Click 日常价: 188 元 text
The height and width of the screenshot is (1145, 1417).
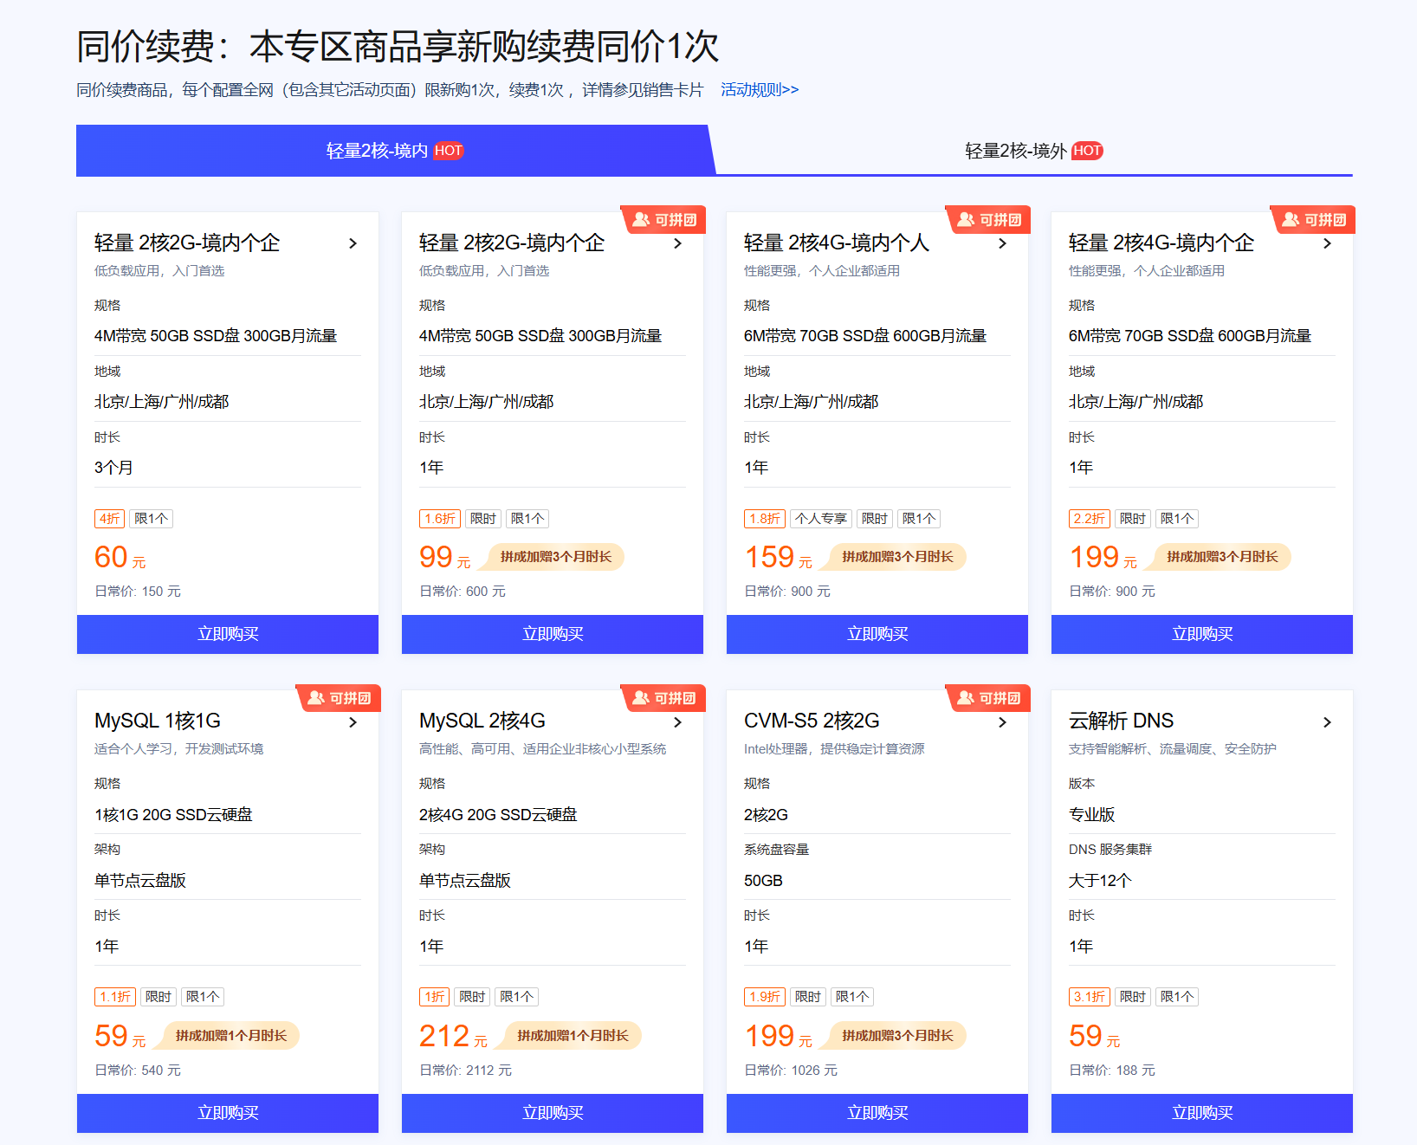coord(1111,1071)
